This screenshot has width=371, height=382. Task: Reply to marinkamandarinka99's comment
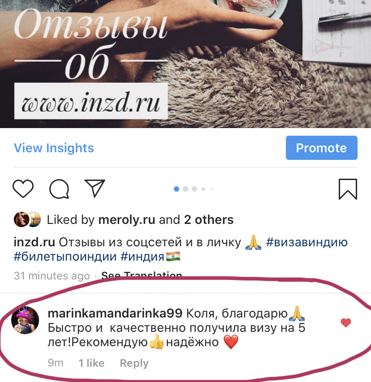[x=134, y=363]
